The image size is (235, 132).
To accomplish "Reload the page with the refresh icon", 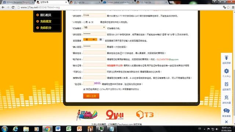I will tap(13, 7).
